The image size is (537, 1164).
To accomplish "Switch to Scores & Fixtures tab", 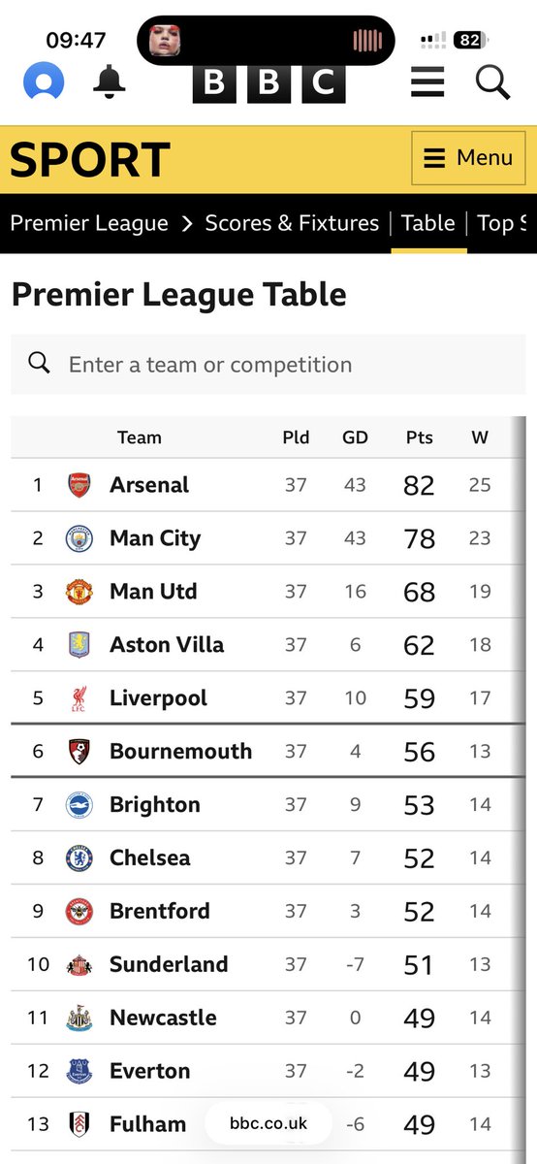I will tap(292, 223).
